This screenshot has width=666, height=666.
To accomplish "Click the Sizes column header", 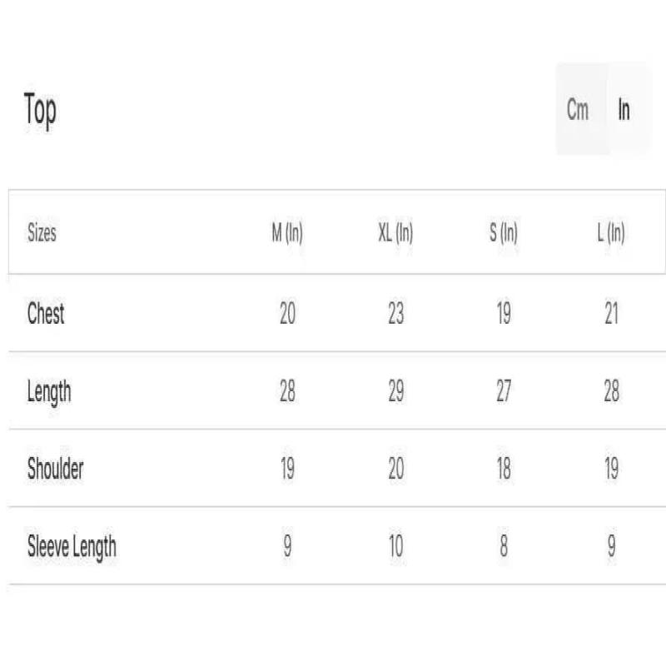I will (x=42, y=233).
